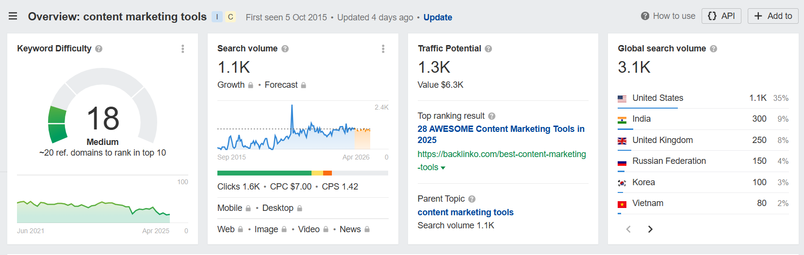The height and width of the screenshot is (255, 804).
Task: Click the lock icon next to Video
Action: [326, 230]
